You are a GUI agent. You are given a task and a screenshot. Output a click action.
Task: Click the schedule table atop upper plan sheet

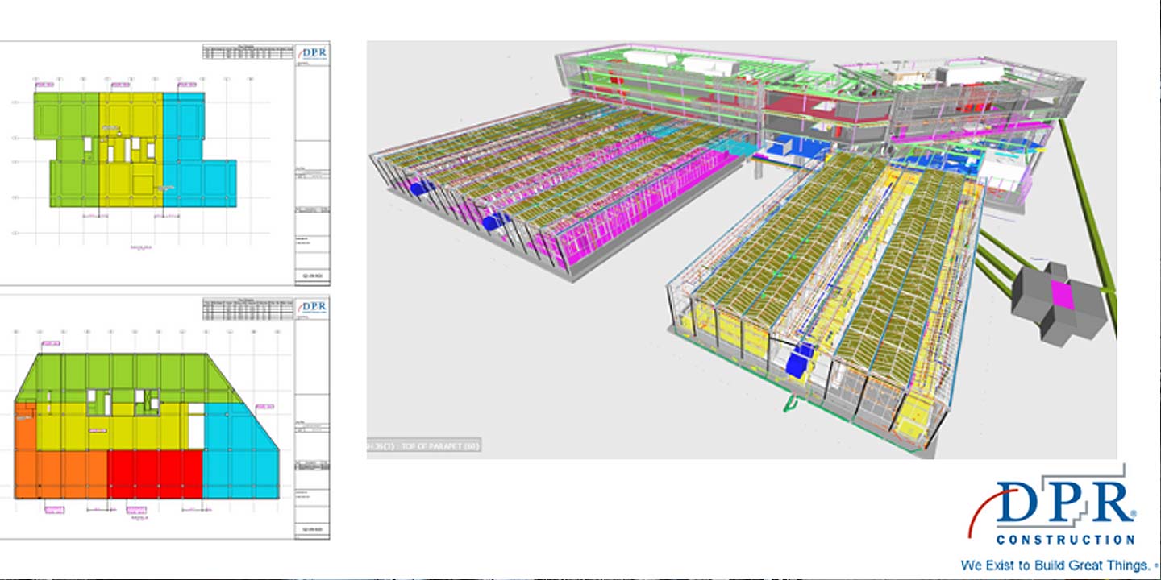click(x=248, y=52)
